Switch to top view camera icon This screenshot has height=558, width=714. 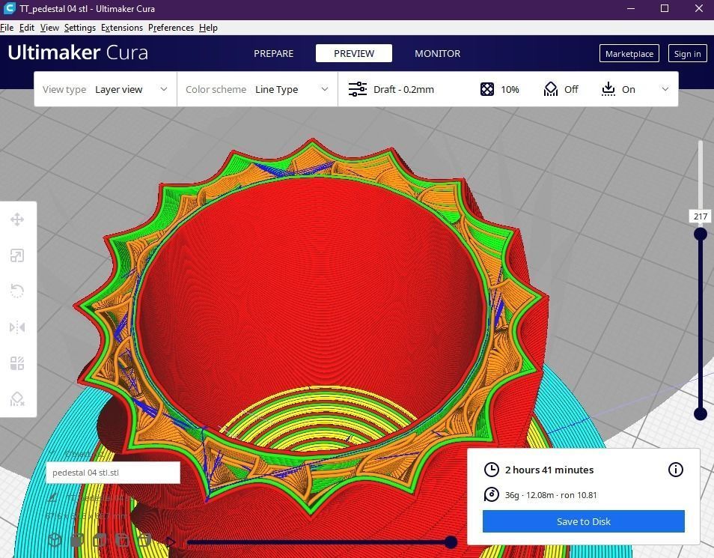click(x=100, y=540)
